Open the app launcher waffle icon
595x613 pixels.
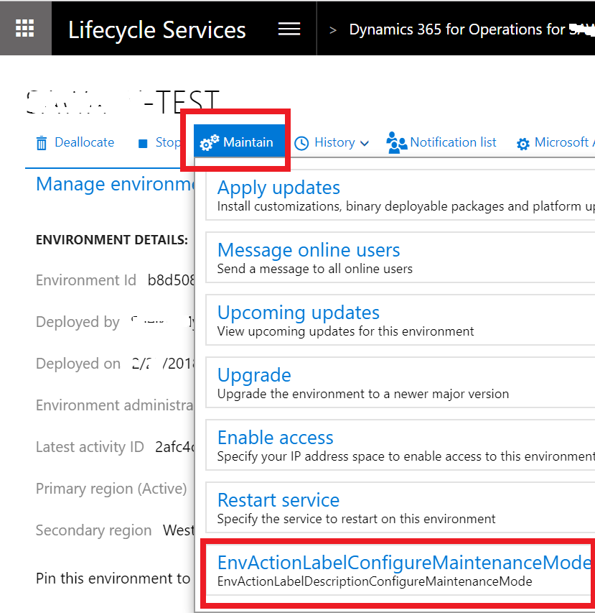[25, 27]
